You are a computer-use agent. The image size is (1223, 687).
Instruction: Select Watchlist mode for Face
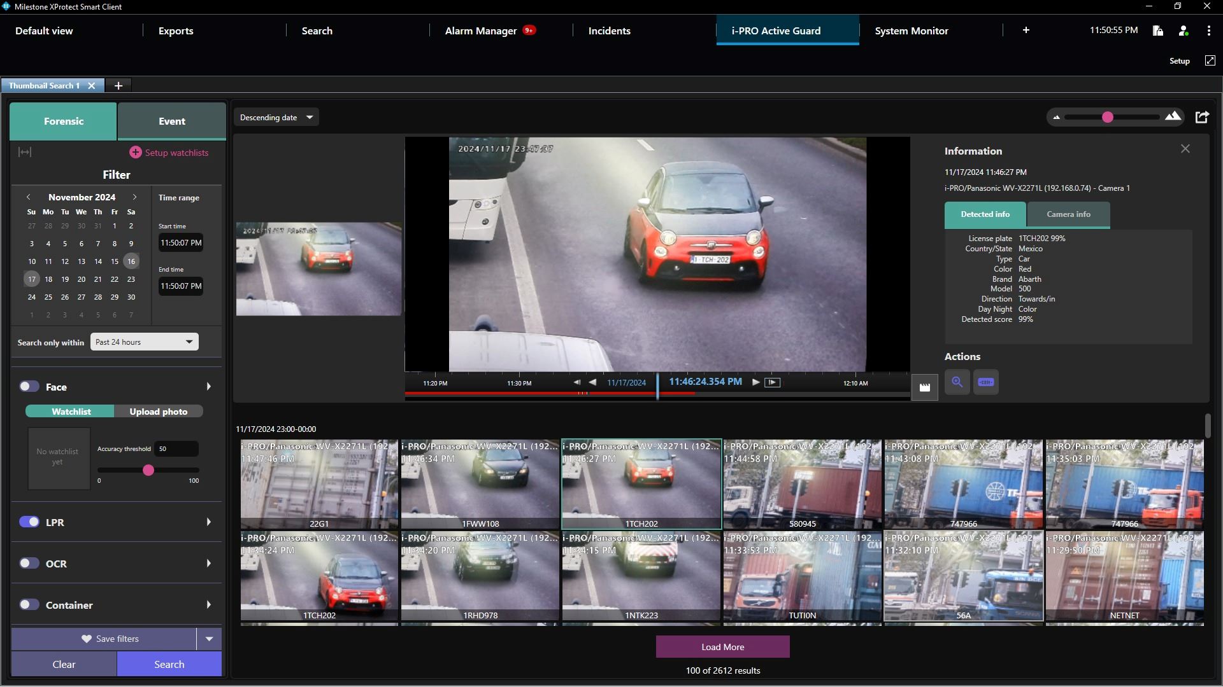pos(70,412)
